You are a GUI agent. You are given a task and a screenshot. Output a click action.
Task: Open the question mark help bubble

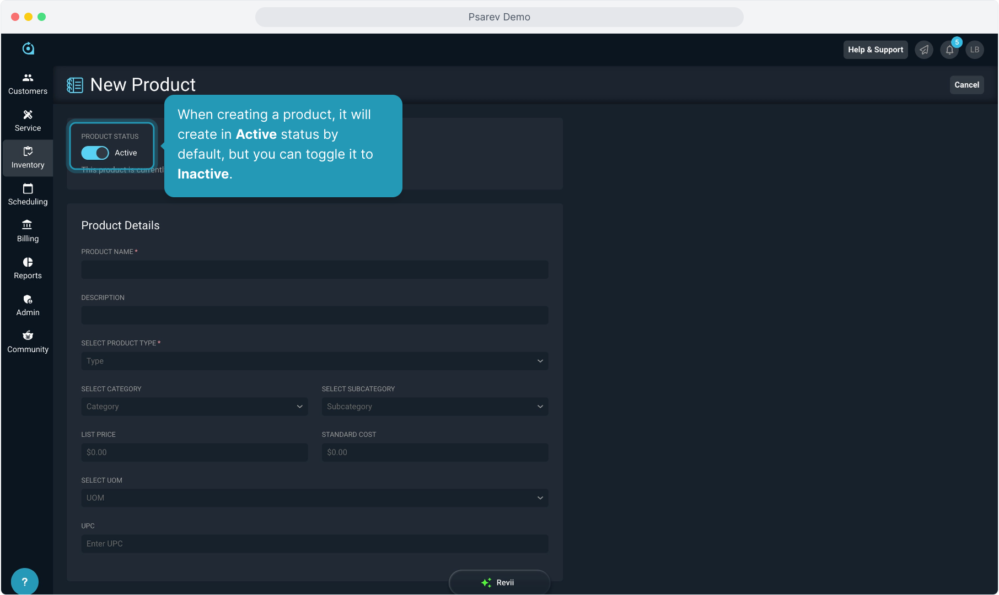24,581
